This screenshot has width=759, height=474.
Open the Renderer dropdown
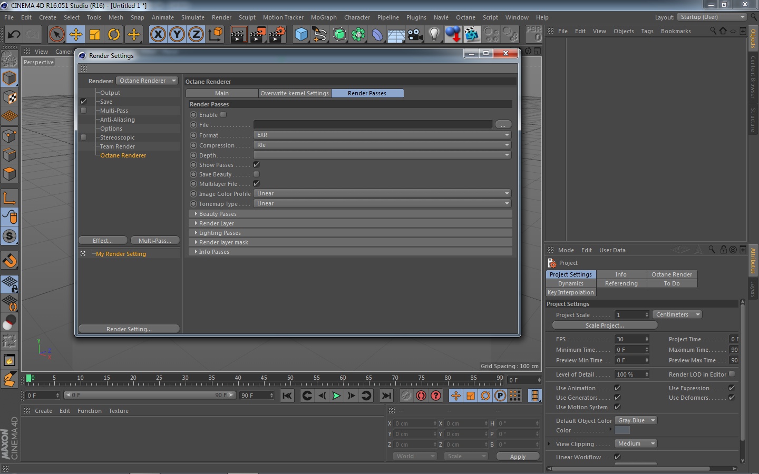pyautogui.click(x=148, y=81)
